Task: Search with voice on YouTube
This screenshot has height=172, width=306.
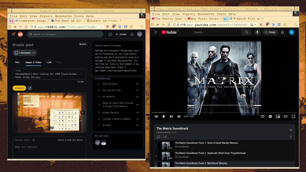Action: [257, 32]
